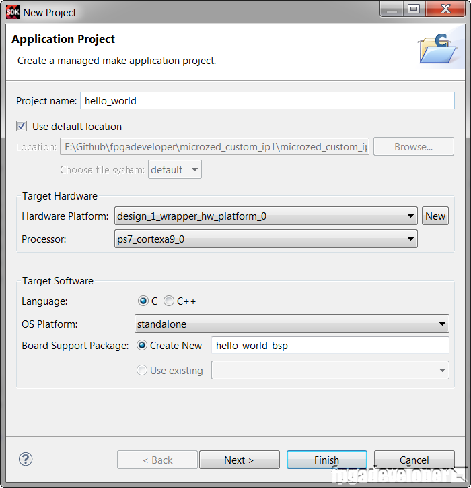Choose the Use existing BSP option
The image size is (471, 488).
pyautogui.click(x=142, y=370)
